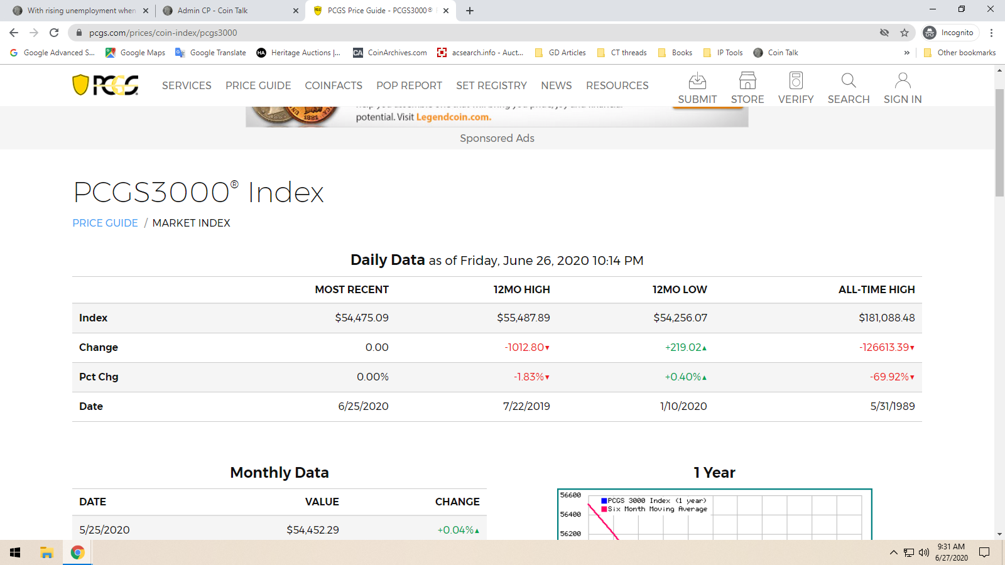
Task: Click the taskbar clock showing 9:31 AM
Action: point(951,552)
